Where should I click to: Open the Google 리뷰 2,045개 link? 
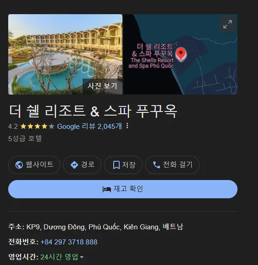click(x=90, y=126)
